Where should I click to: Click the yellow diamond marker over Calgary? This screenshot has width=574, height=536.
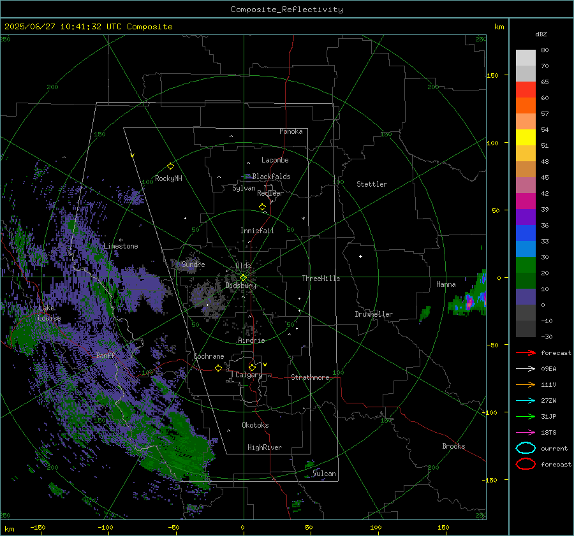pos(252,367)
